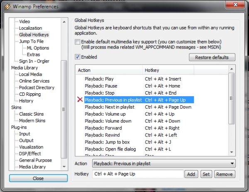The image size is (249, 192).
Task: Click the tree scrollbar down arrow
Action: point(64,167)
